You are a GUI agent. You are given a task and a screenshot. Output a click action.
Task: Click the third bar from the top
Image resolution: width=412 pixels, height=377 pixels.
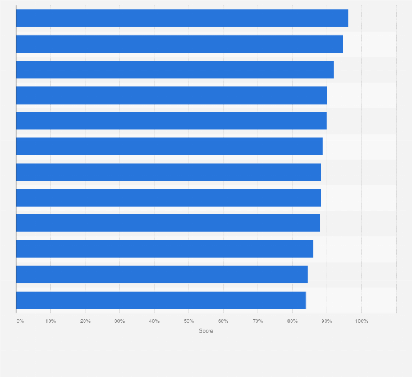pos(175,69)
